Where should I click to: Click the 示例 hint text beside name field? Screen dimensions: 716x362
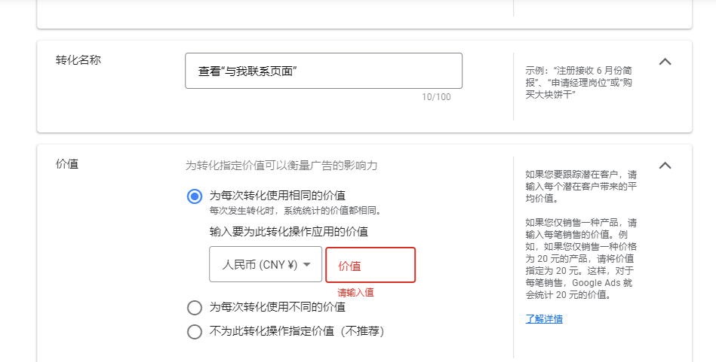(579, 83)
